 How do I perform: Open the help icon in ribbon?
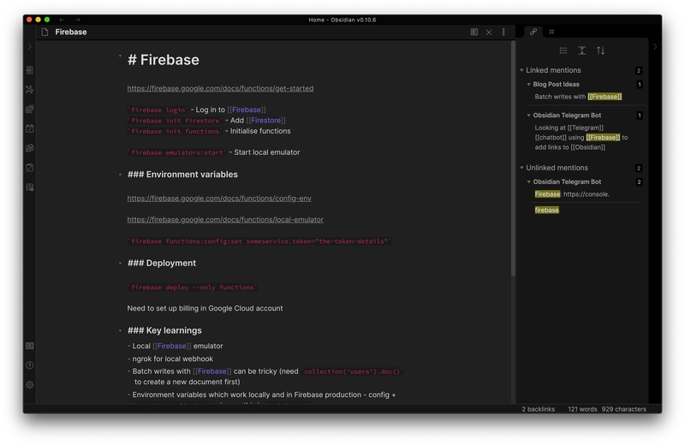click(x=30, y=365)
